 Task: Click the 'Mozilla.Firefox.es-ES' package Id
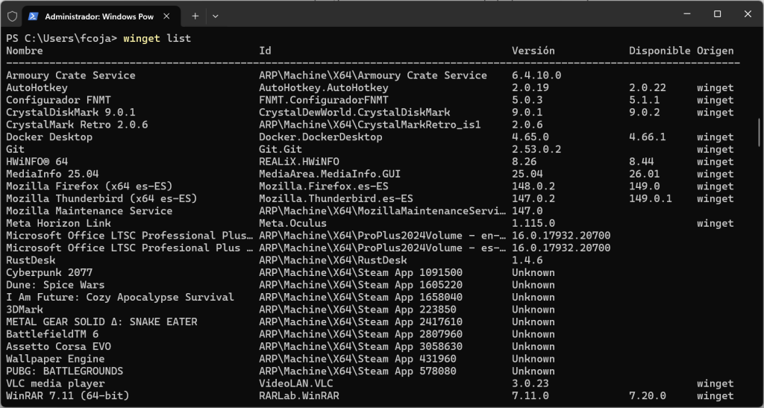coord(323,186)
